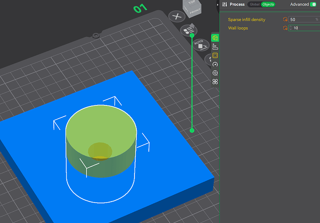Switch to the Global tab
Image resolution: width=320 pixels, height=223 pixels.
coord(254,4)
